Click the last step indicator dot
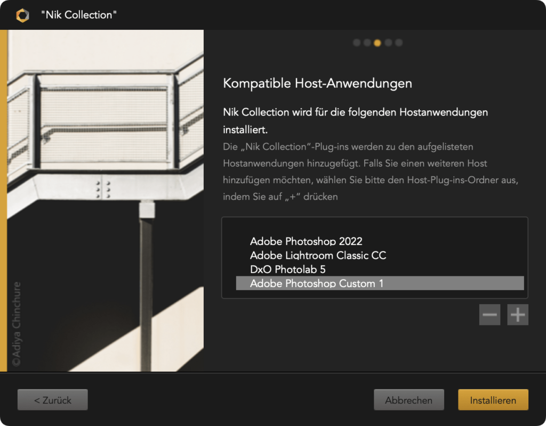Viewport: 546px width, 426px height. pyautogui.click(x=399, y=43)
